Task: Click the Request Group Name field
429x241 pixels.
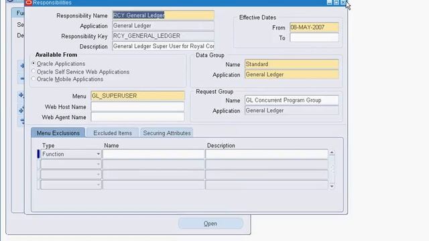Action: click(x=292, y=100)
